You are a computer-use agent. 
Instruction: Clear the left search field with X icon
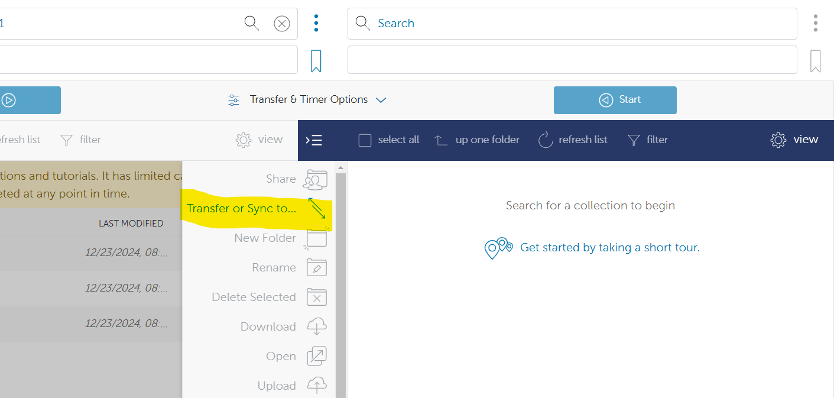282,24
